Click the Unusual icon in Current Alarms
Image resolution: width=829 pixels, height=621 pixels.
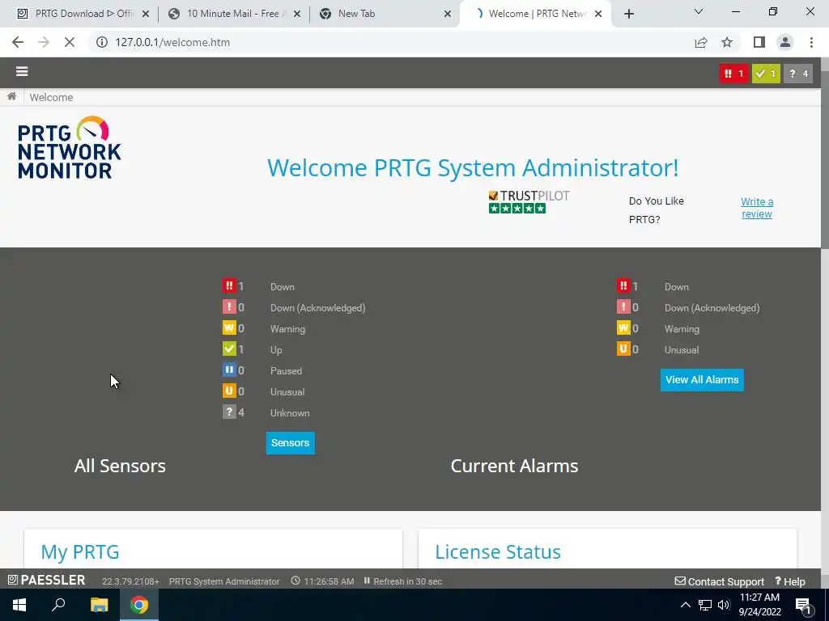[623, 349]
